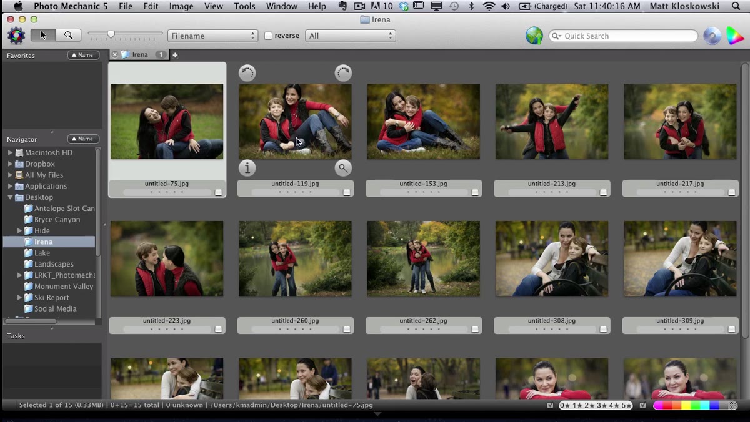
Task: Select the untitled-262.jpg thumbnail
Action: 424,258
